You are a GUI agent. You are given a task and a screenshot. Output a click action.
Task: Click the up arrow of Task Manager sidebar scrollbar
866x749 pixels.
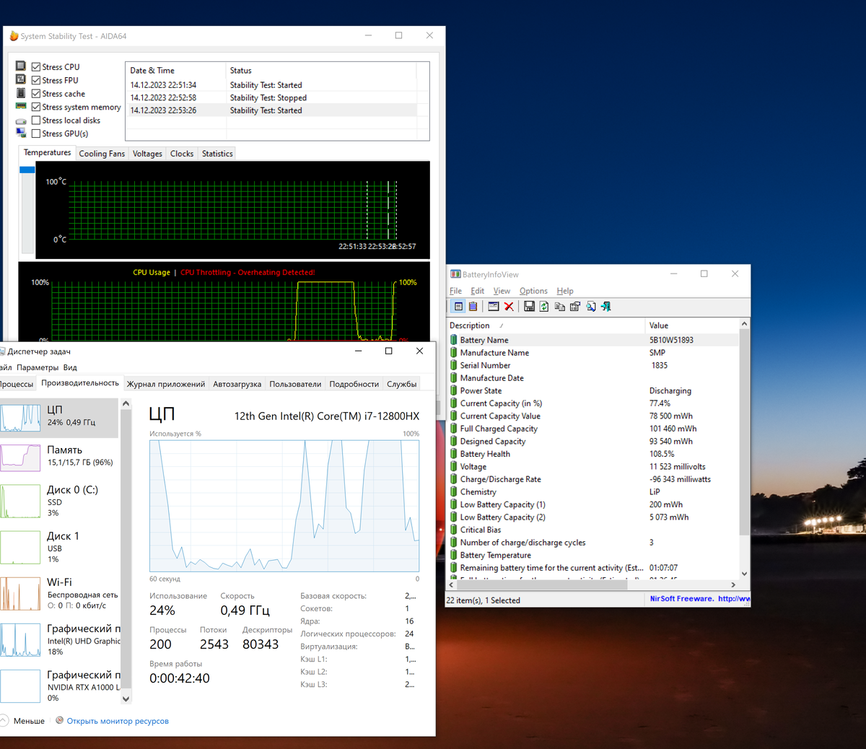tap(126, 404)
